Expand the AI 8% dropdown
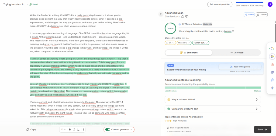Viewport: 276px width, 136px height. (x=170, y=43)
